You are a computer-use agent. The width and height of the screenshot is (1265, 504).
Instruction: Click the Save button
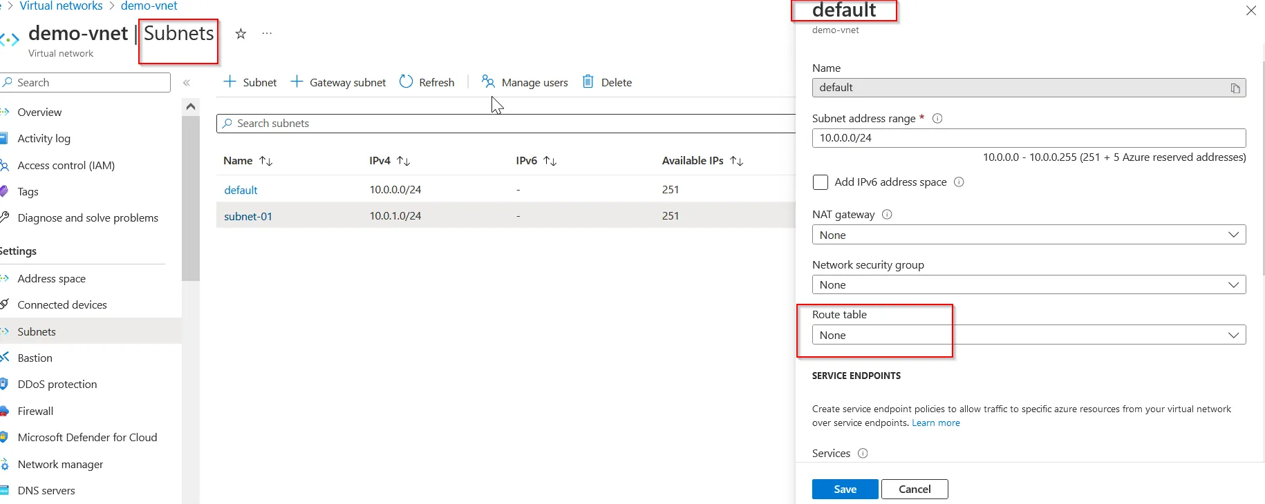pos(845,489)
